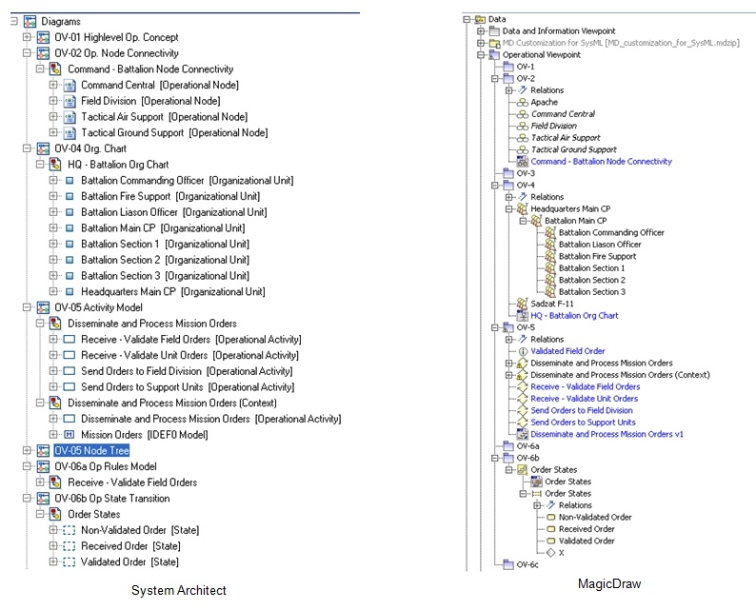Open Receive - Validate Unit Orders link in MagicDraw

(x=584, y=399)
